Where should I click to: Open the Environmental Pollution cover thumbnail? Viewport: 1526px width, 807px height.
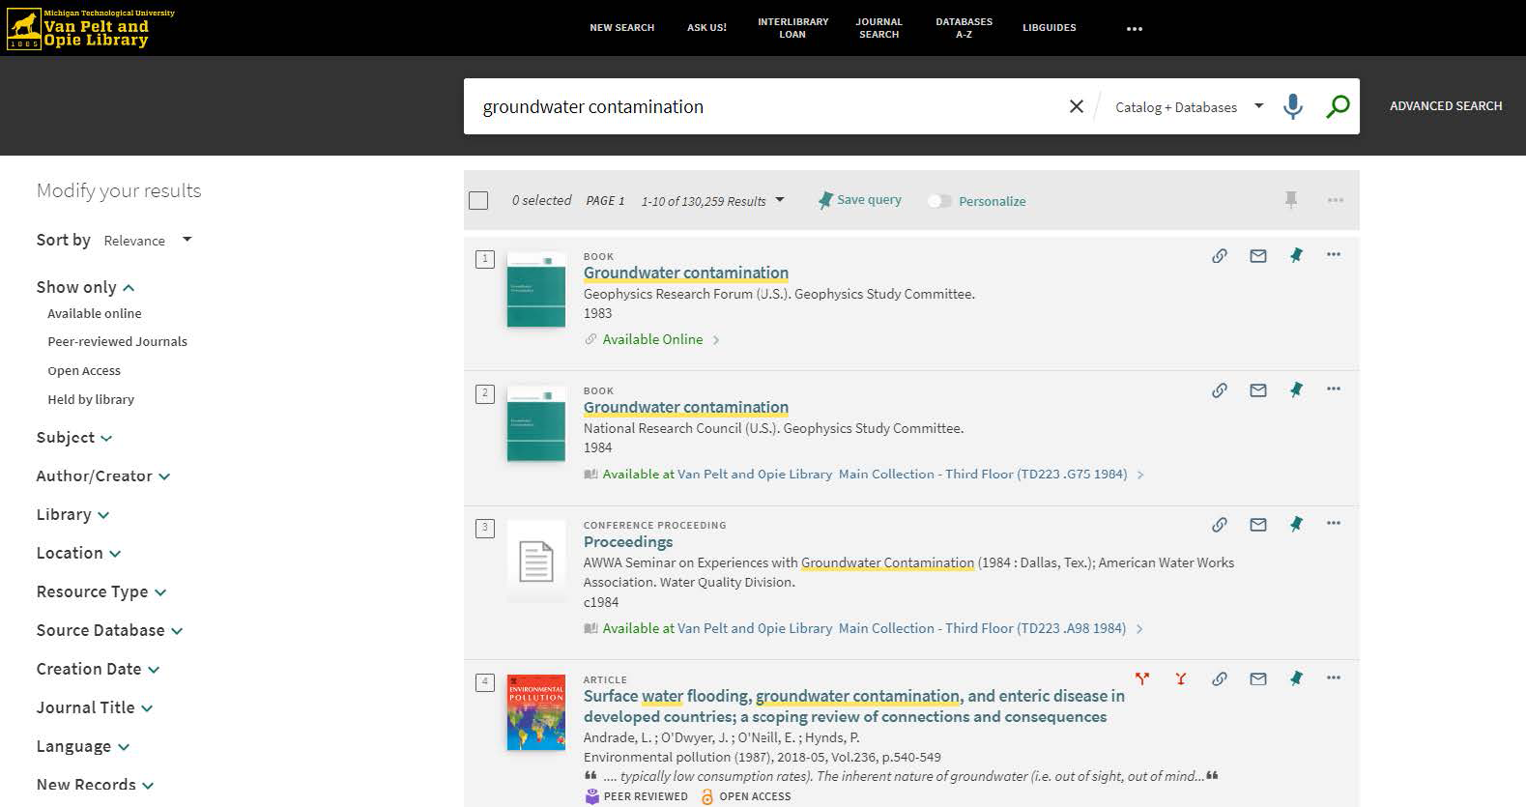(x=536, y=712)
